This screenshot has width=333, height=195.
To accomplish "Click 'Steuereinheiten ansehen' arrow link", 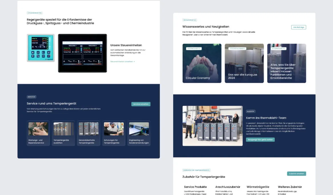I will coord(122,61).
